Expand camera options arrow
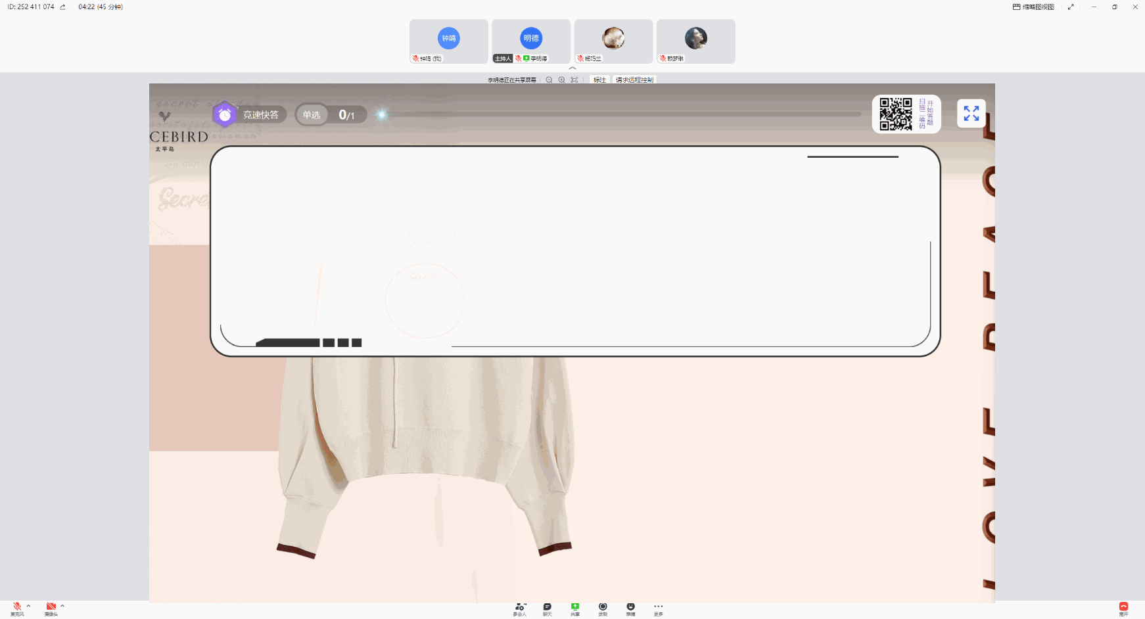Image resolution: width=1145 pixels, height=619 pixels. point(62,606)
